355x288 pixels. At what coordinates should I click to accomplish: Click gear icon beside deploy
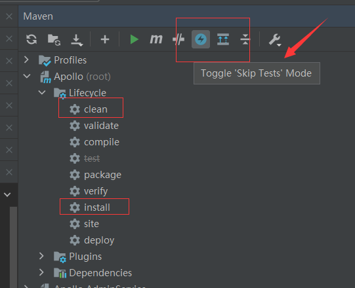point(75,240)
